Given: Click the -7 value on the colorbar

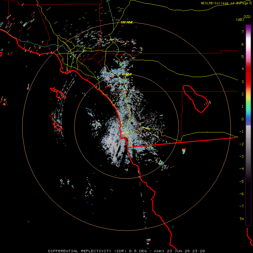Looking at the screenshot, I should [241, 206].
